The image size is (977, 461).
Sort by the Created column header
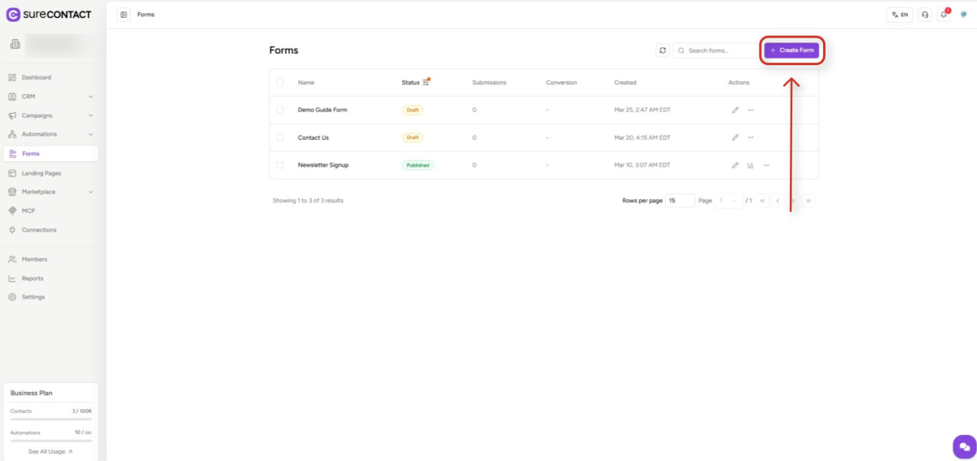(625, 82)
